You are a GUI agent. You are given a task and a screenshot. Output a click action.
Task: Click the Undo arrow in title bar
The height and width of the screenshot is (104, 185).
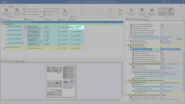(x=7, y=2)
